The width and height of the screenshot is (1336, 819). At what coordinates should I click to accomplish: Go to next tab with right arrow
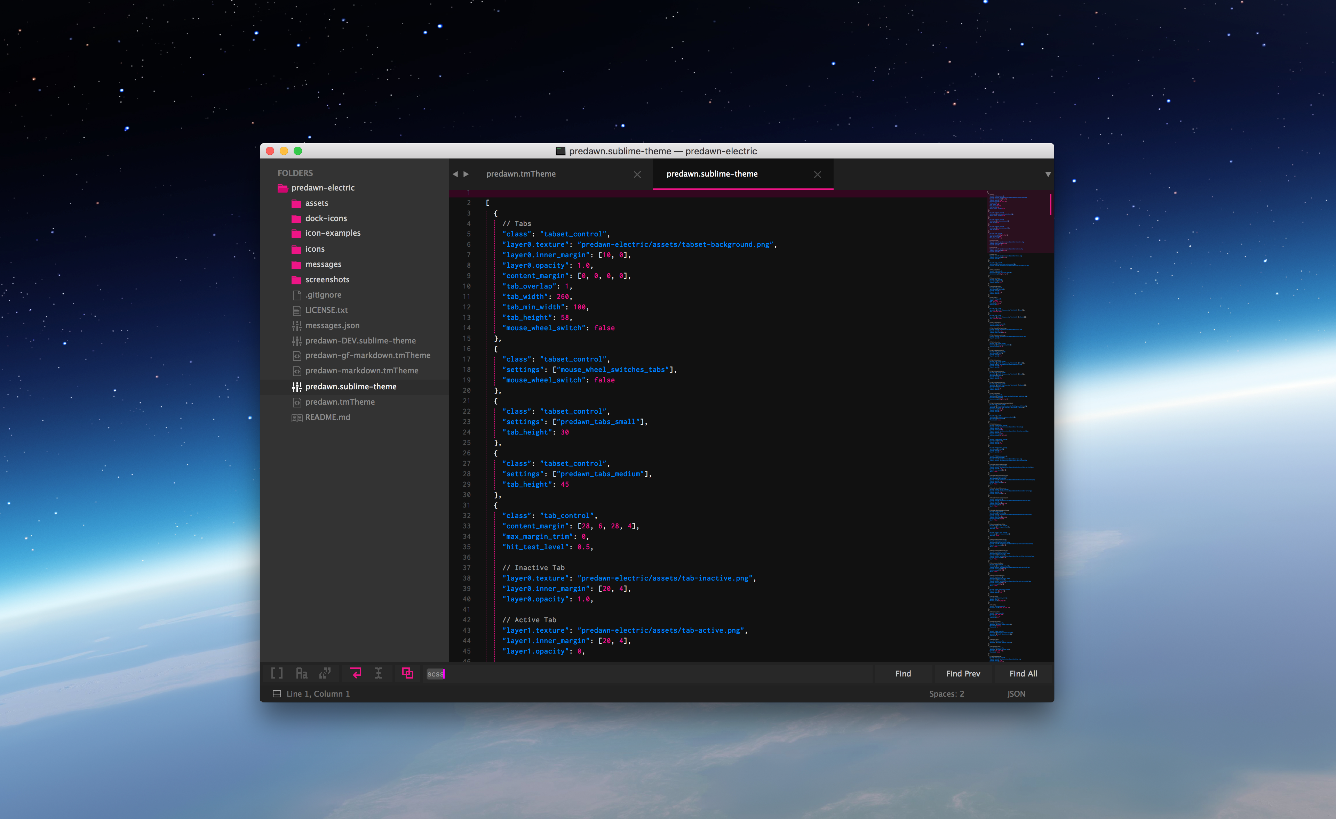tap(466, 174)
